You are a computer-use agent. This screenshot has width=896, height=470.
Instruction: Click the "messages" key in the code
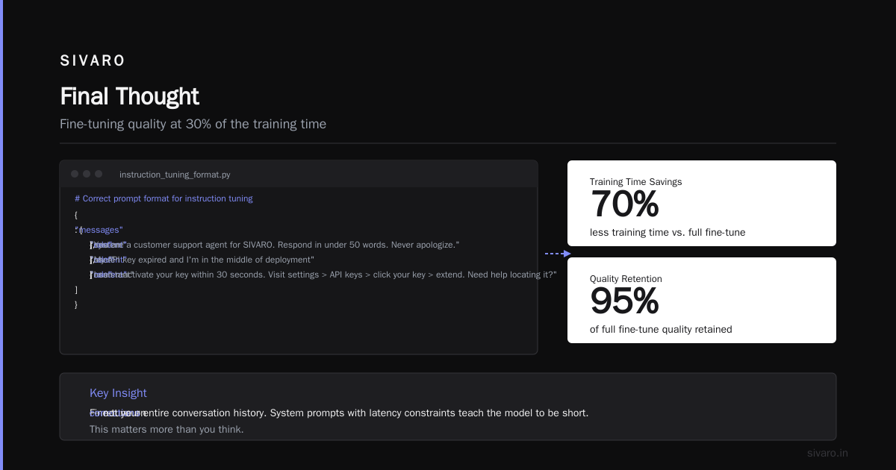(x=99, y=230)
